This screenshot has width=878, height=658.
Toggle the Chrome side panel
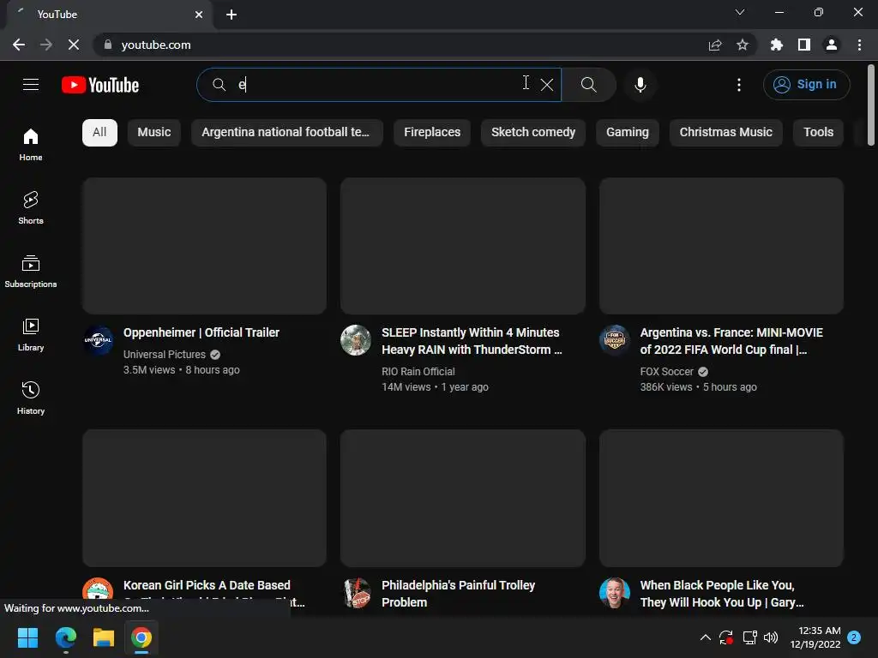(x=804, y=45)
